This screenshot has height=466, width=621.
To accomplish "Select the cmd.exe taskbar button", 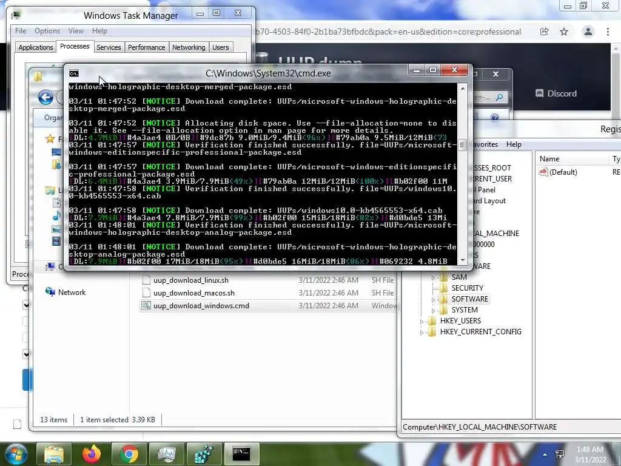I will [241, 454].
